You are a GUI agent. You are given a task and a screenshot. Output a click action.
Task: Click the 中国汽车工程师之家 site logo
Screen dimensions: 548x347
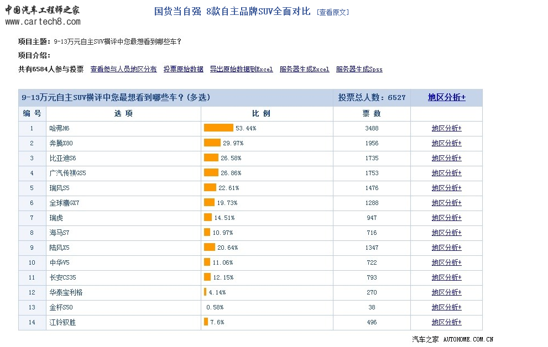(42, 9)
